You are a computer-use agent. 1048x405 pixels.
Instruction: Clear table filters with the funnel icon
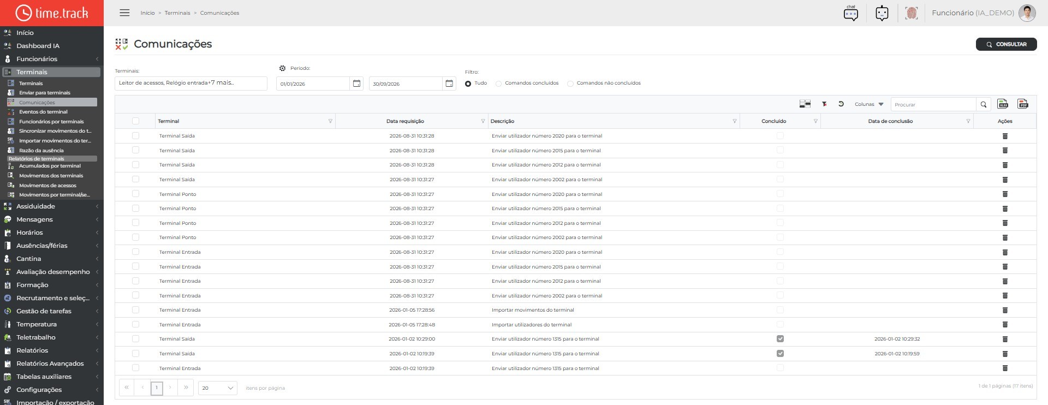(824, 104)
